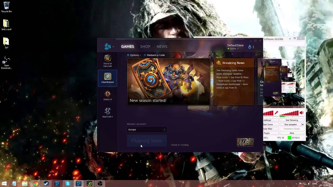The image size is (333, 187).
Task: Click the DAN language indicator in tray
Action: click(315, 184)
